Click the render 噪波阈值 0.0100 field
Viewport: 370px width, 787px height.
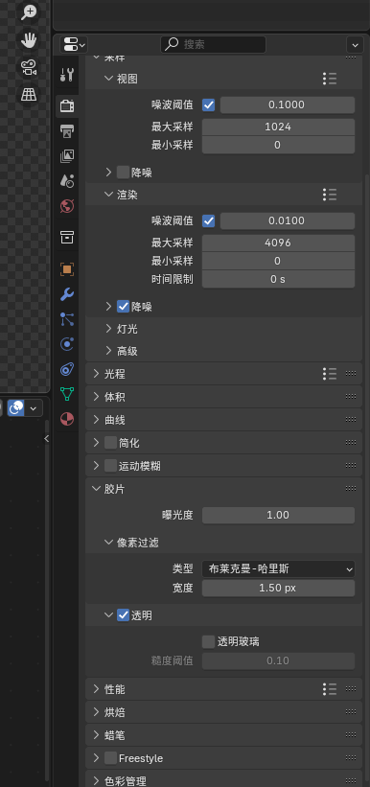288,220
